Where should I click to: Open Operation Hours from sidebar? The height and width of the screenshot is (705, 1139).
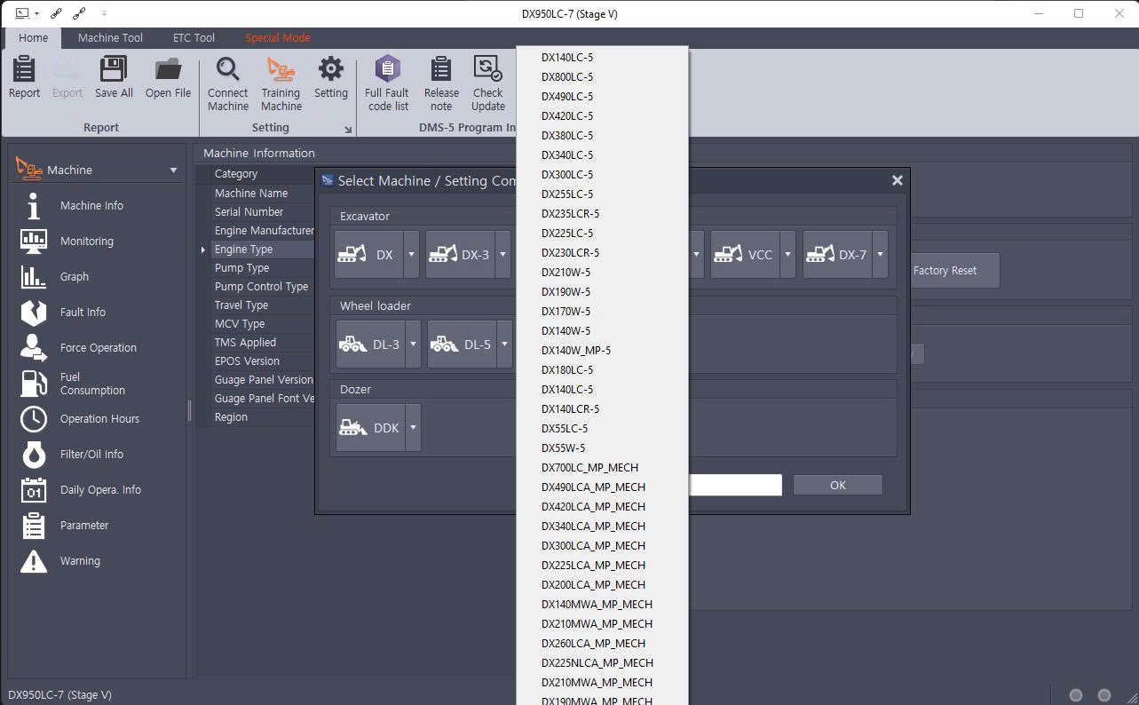coord(98,419)
